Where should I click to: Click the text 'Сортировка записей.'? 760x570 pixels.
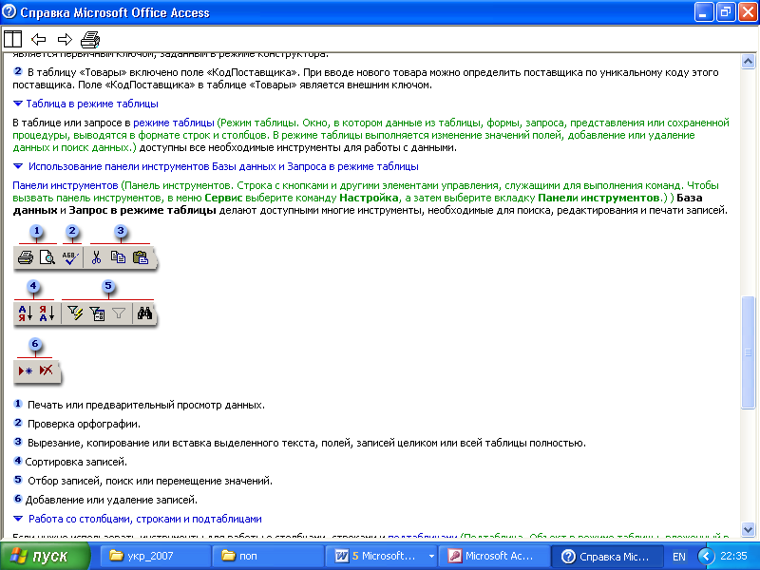[x=76, y=462]
